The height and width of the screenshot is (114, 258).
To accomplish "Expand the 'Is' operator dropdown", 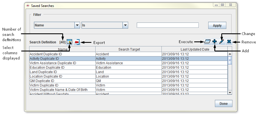I will (x=125, y=25).
